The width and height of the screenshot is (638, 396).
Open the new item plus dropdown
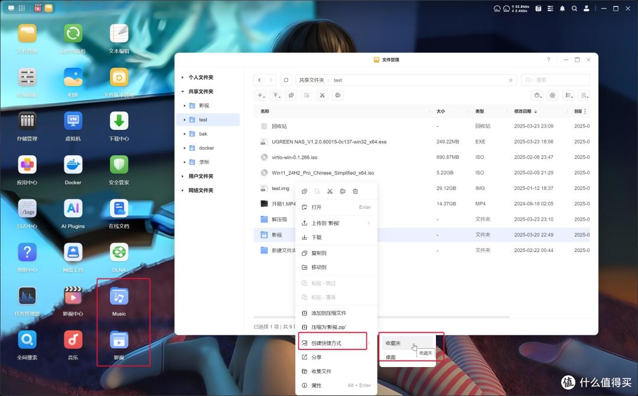pyautogui.click(x=261, y=95)
